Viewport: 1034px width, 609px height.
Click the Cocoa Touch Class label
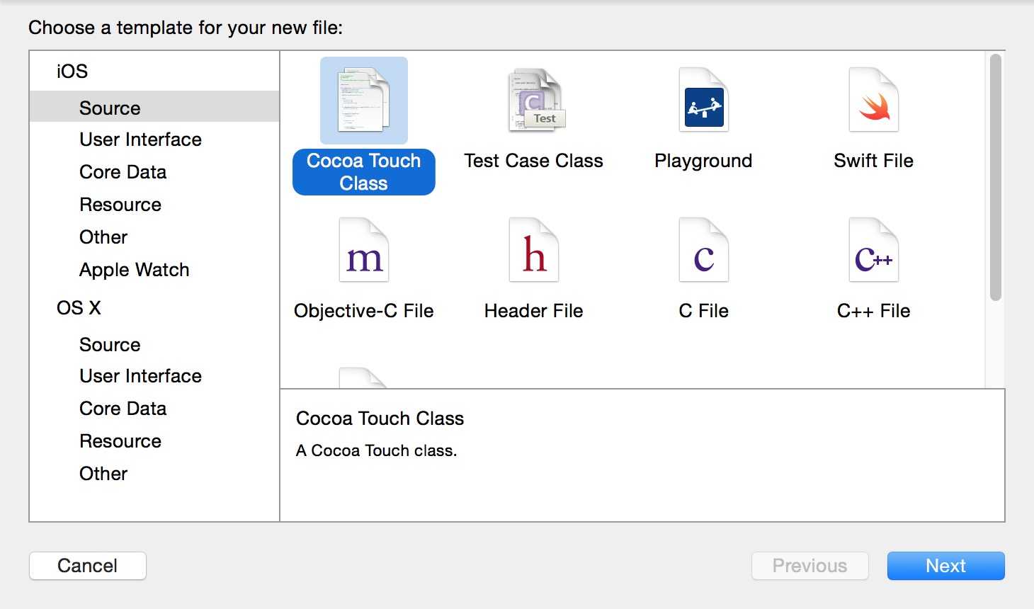click(364, 172)
